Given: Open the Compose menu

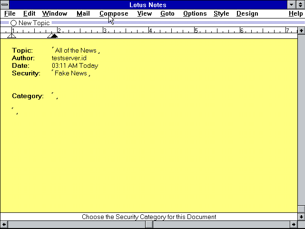Looking at the screenshot, I should 114,14.
